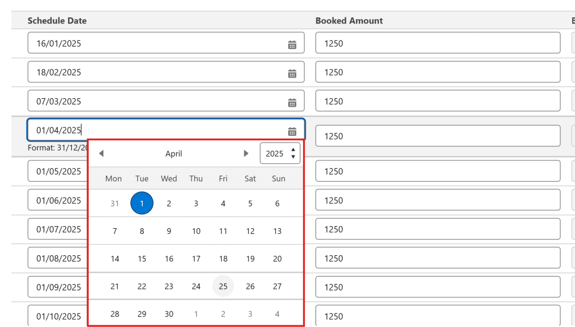
Task: Choose April 30 in the calendar
Action: point(169,314)
